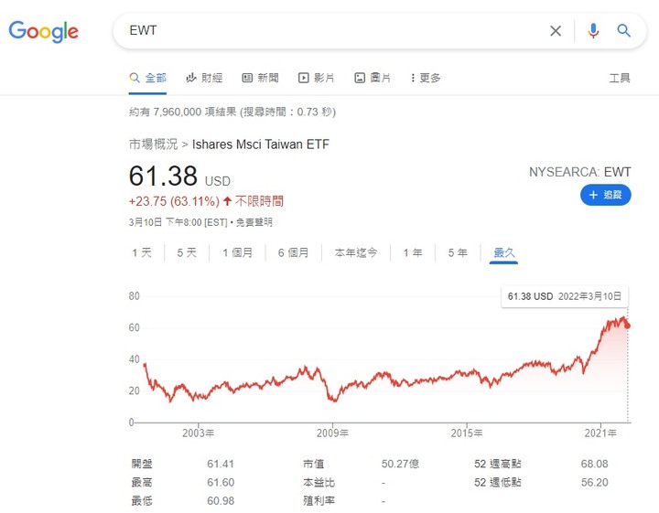Open the 財經 finance results tab

(x=204, y=78)
